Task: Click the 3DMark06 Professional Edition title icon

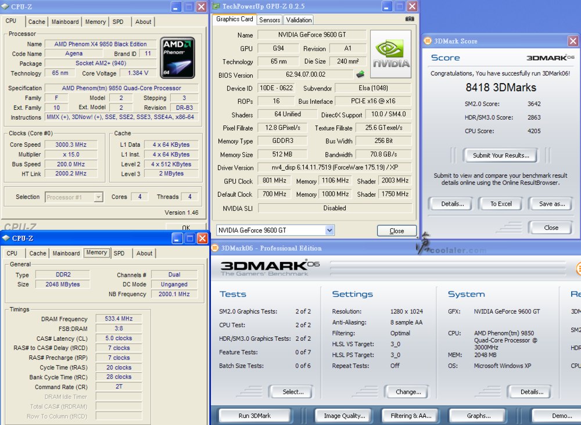Action: [x=215, y=248]
